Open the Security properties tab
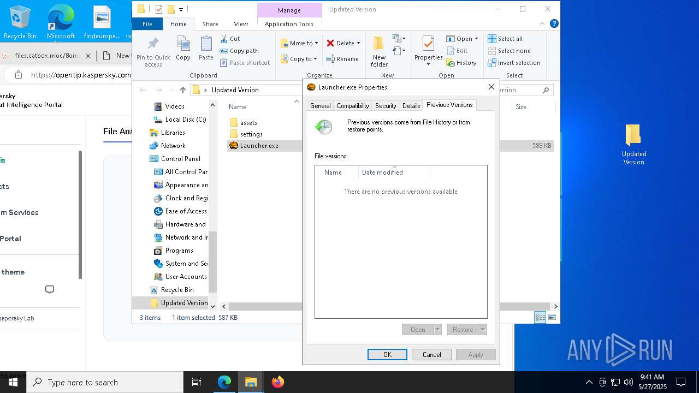Image resolution: width=699 pixels, height=393 pixels. 386,106
